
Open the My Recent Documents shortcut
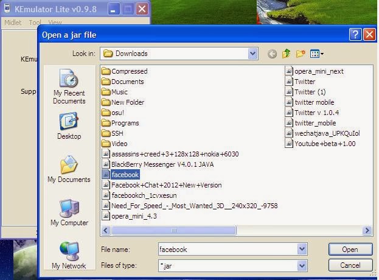pyautogui.click(x=69, y=86)
